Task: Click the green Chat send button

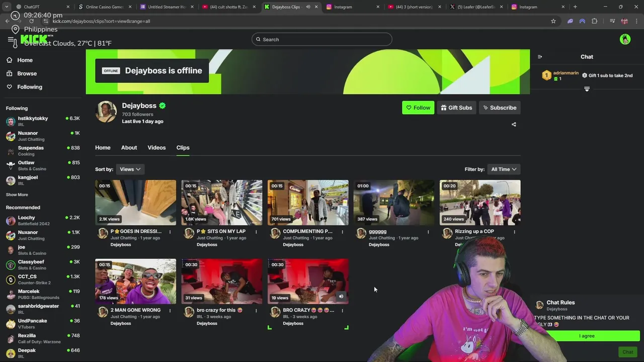Action: 627,352
